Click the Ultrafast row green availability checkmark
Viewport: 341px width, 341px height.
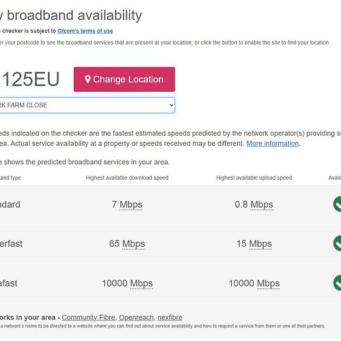point(337,283)
